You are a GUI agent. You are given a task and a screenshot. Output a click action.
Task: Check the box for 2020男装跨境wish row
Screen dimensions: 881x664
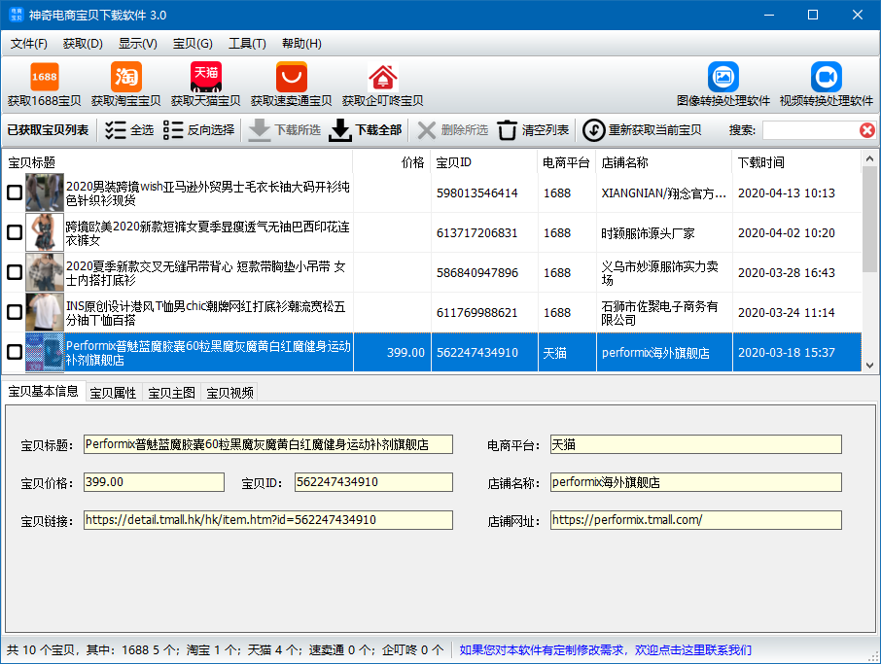pos(14,192)
